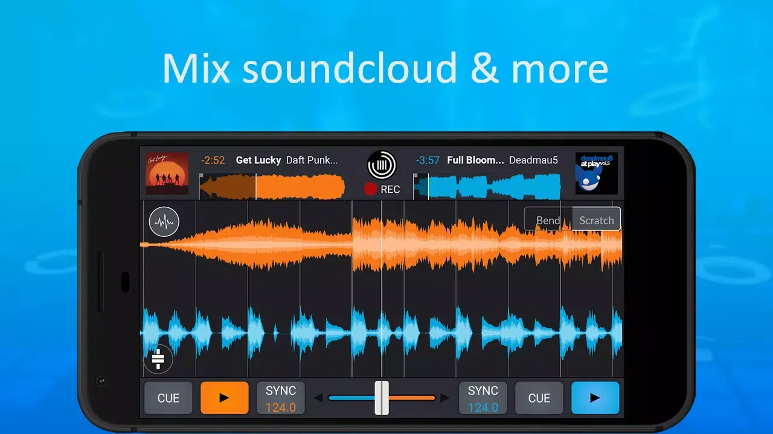Click the blue main waveform
The width and height of the screenshot is (773, 434).
382,332
